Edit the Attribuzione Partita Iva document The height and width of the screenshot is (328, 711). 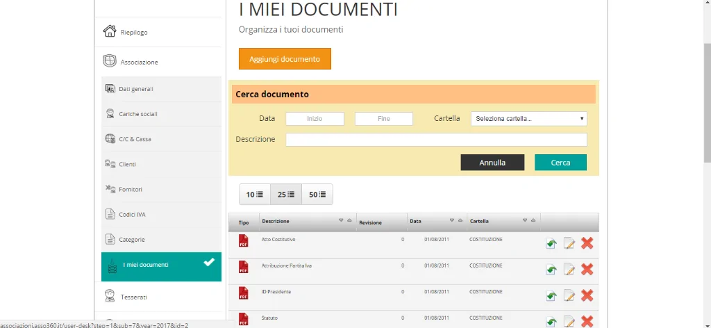click(x=569, y=270)
